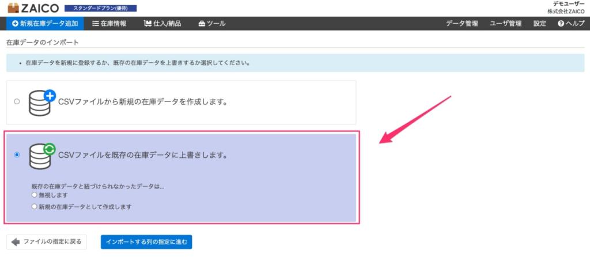
Task: Select radio for overwriting existing inventory data
Action: point(17,155)
